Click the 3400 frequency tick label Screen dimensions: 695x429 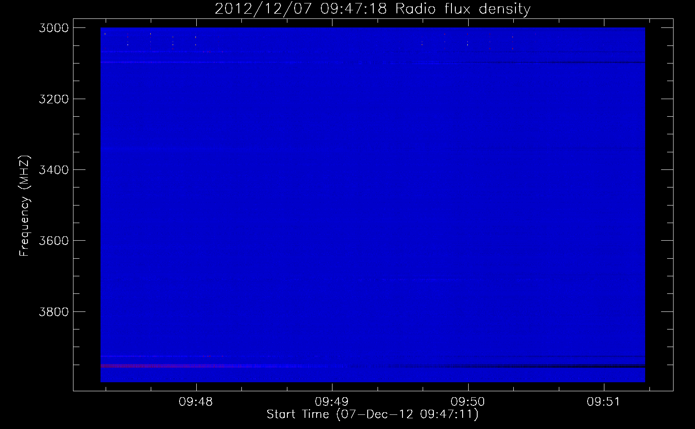(x=54, y=170)
